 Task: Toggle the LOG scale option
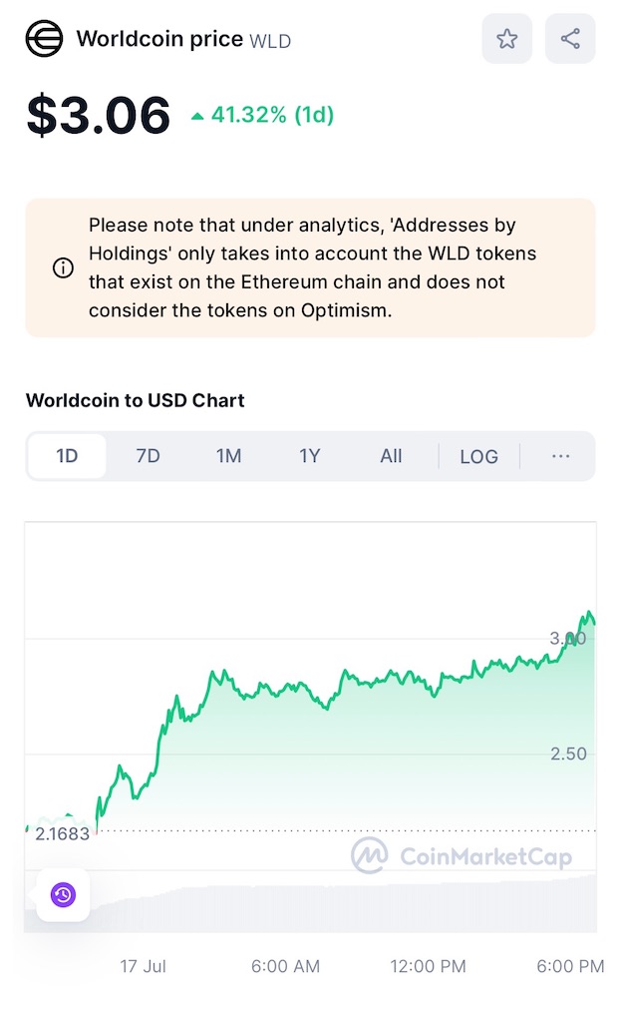479,456
